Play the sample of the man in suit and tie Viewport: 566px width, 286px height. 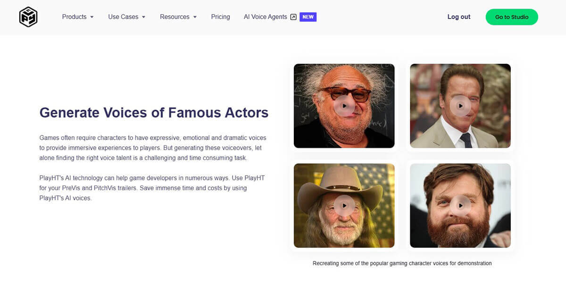[x=460, y=106]
